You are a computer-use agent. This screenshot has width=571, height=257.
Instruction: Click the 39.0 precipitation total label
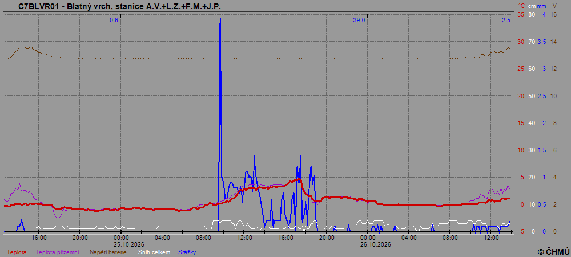click(359, 21)
